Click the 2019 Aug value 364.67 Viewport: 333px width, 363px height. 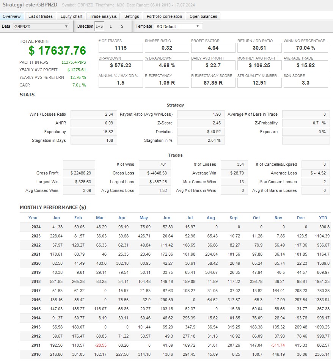coord(211,272)
